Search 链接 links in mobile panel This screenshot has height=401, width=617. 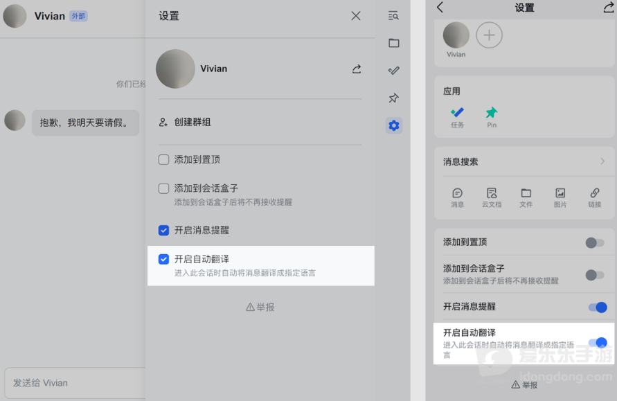(595, 197)
